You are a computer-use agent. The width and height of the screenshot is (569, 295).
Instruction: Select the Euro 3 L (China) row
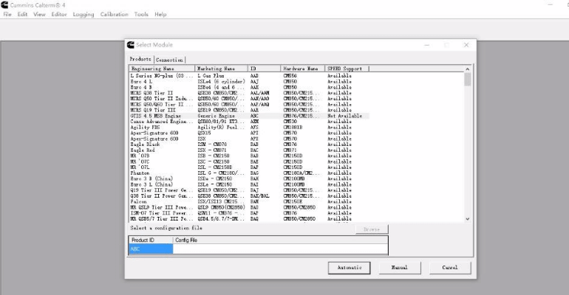(x=249, y=184)
